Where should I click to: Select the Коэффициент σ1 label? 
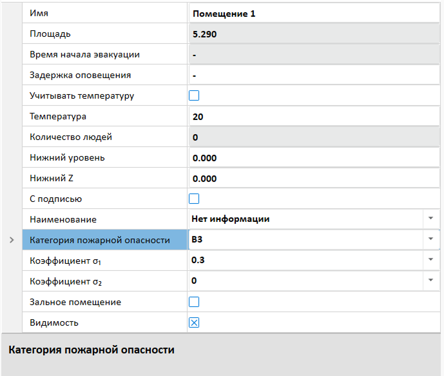pos(66,261)
